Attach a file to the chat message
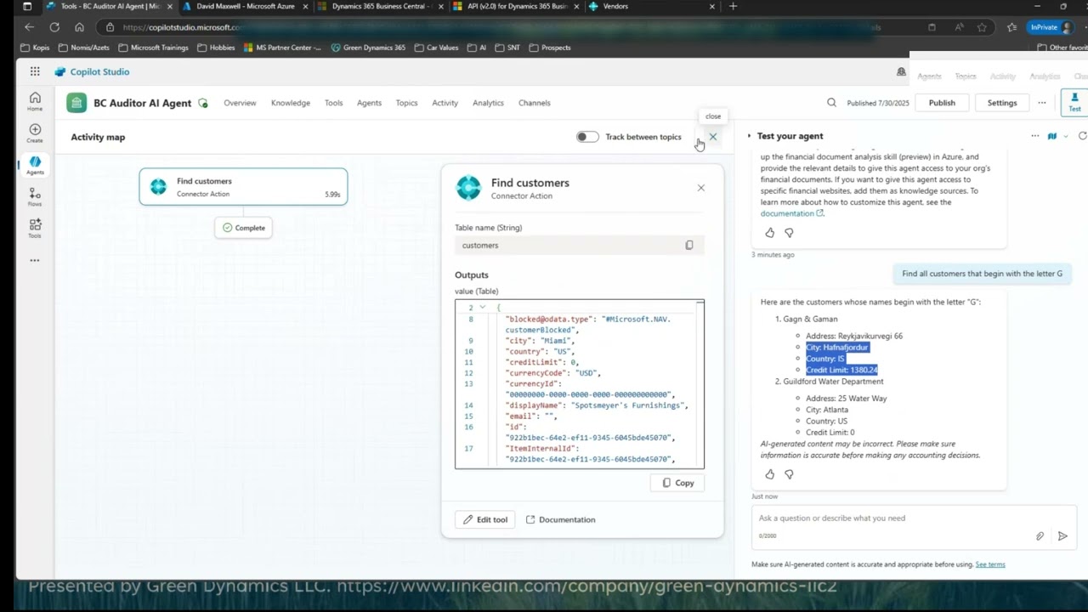This screenshot has width=1088, height=612. [x=1040, y=536]
